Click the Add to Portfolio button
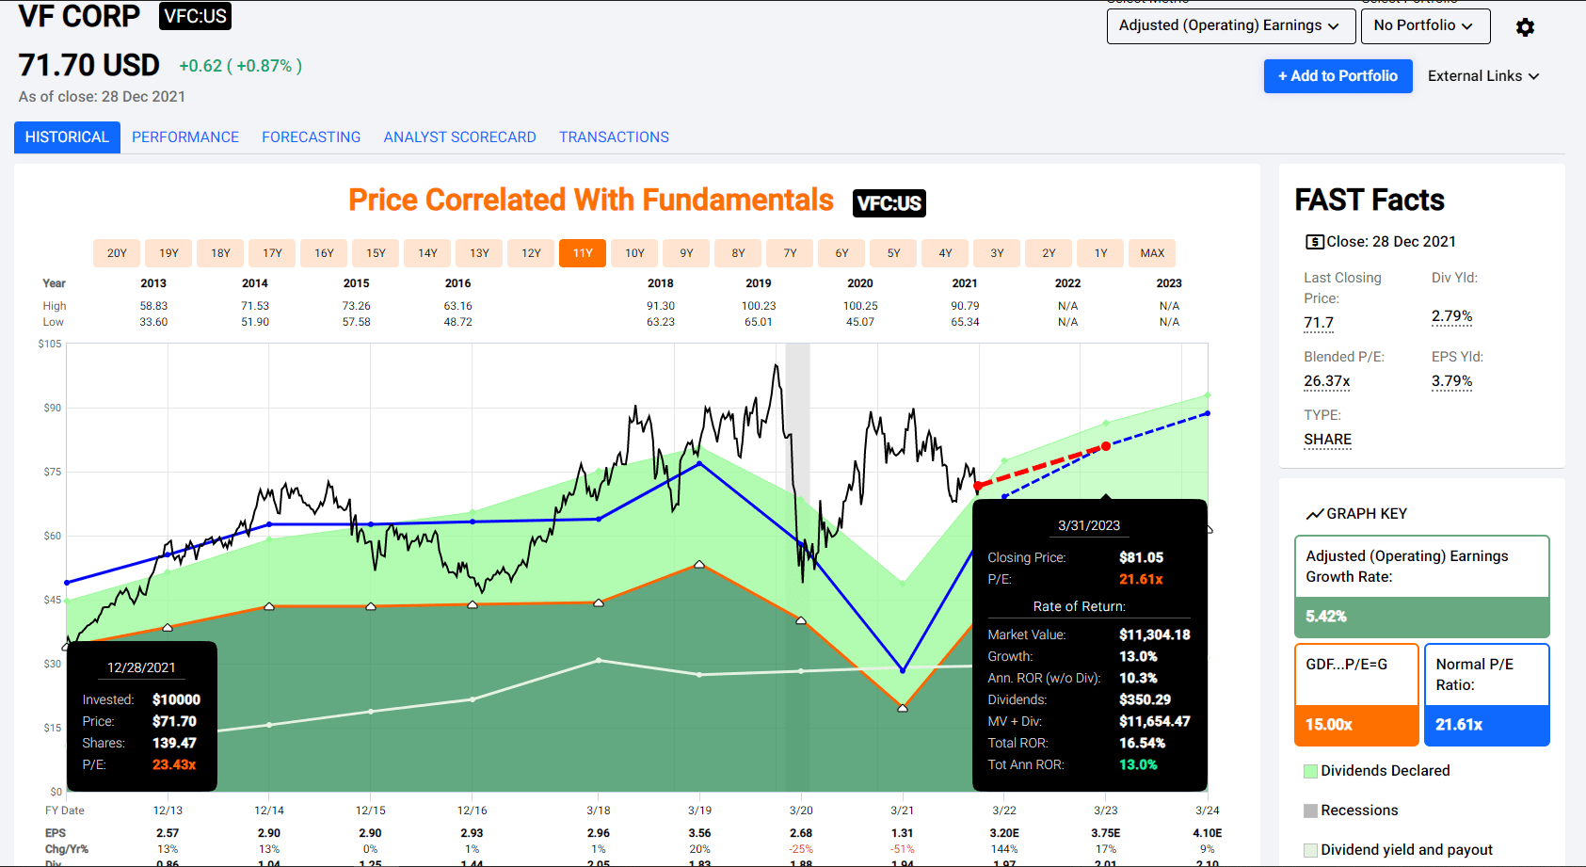This screenshot has height=867, width=1586. (x=1338, y=76)
